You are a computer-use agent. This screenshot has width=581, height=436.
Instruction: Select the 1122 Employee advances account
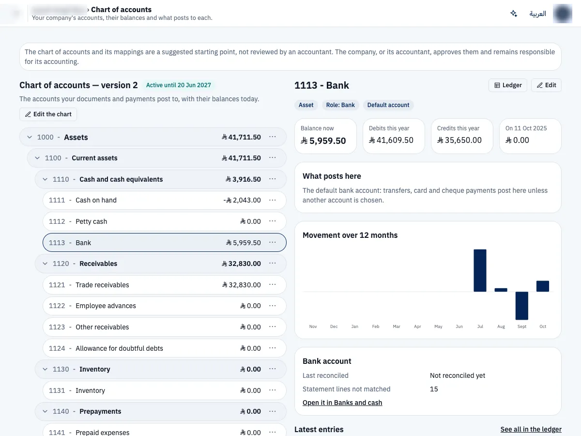tap(165, 306)
